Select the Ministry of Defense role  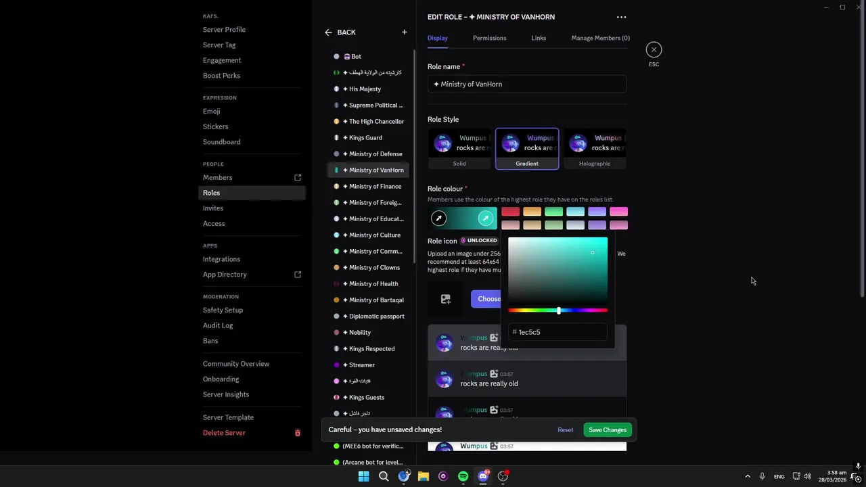(369, 154)
